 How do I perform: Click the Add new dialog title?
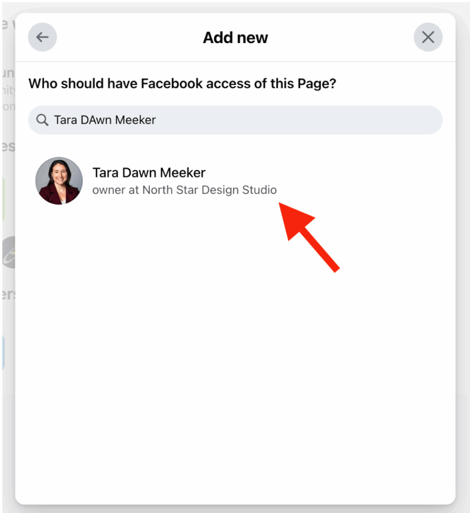coord(236,38)
